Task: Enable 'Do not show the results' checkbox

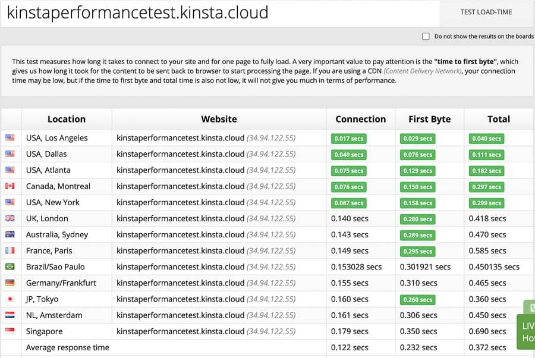Action: click(x=426, y=36)
